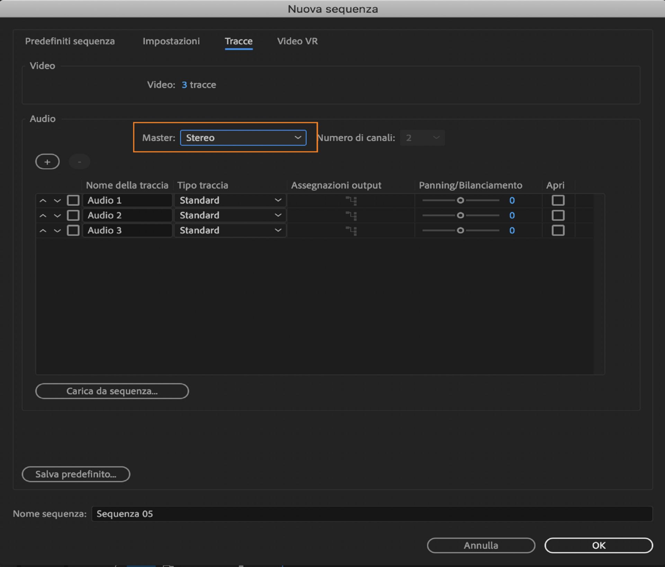Enable the selection checkbox for Audio 1
Screen dimensions: 665x567
click(x=73, y=200)
